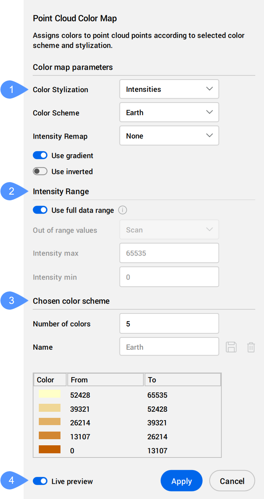Click the save color scheme icon
This screenshot has height=499, width=264.
tap(231, 347)
